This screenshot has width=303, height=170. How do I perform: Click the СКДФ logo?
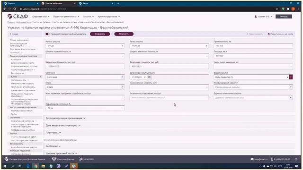18,17
